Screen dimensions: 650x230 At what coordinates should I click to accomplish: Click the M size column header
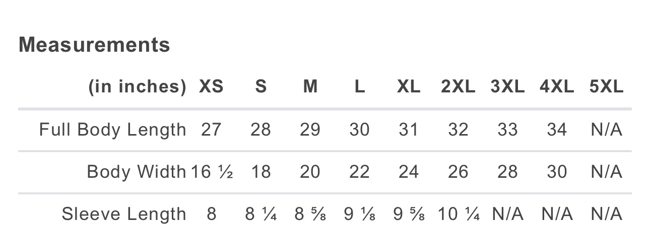coord(310,87)
